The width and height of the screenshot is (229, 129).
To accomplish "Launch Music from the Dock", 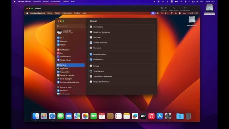I will coord(151,116).
